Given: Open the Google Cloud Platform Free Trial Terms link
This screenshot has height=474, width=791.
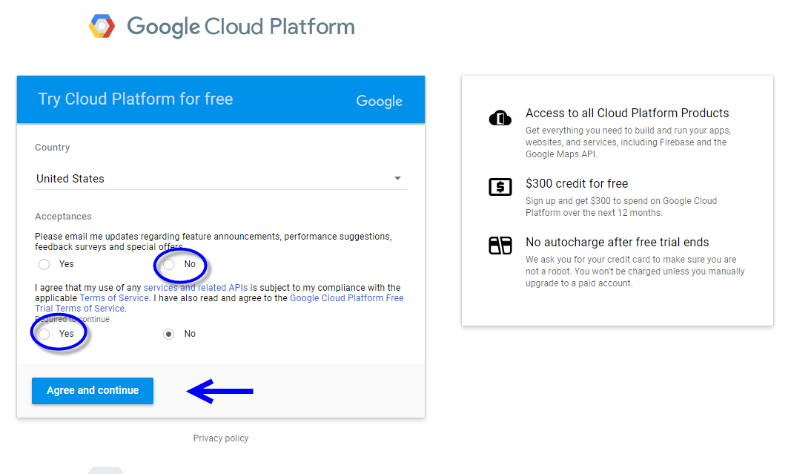Looking at the screenshot, I should click(x=219, y=303).
